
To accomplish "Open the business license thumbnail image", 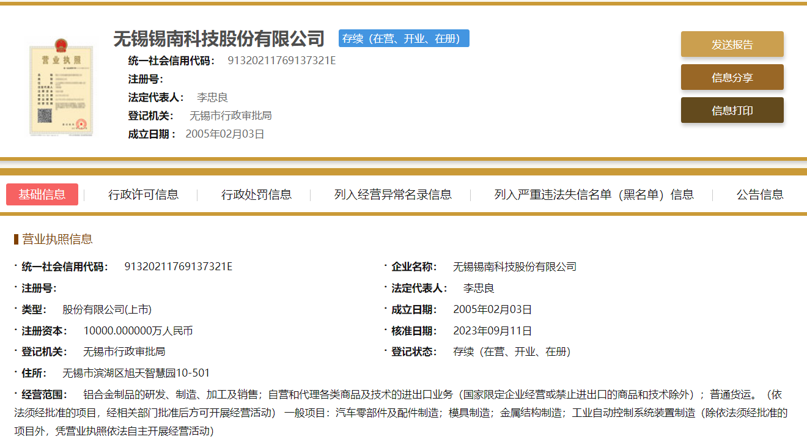I will pyautogui.click(x=62, y=86).
